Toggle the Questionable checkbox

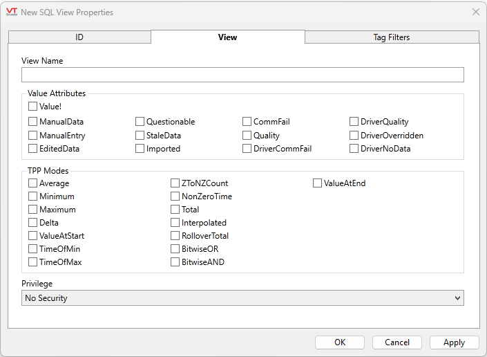click(140, 122)
